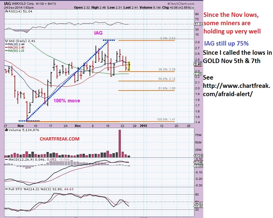
Task: Click the MA(20) 2.40 legend entry
Action: click(15, 48)
